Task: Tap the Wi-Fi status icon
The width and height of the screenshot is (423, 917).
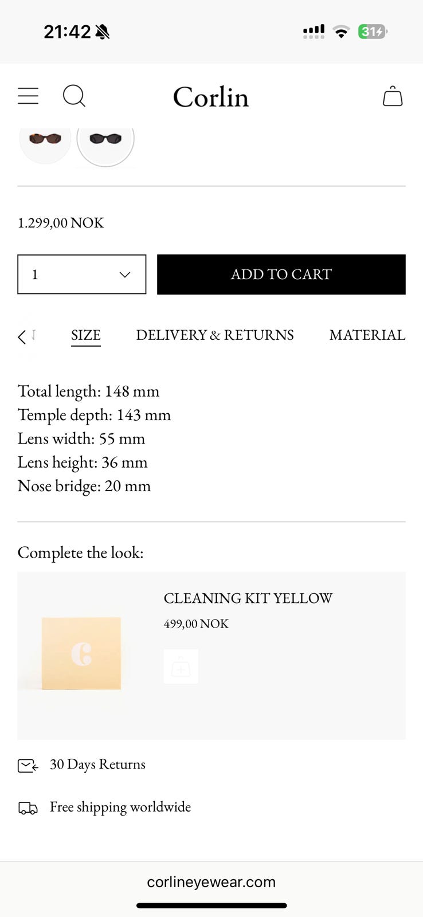Action: point(342,32)
